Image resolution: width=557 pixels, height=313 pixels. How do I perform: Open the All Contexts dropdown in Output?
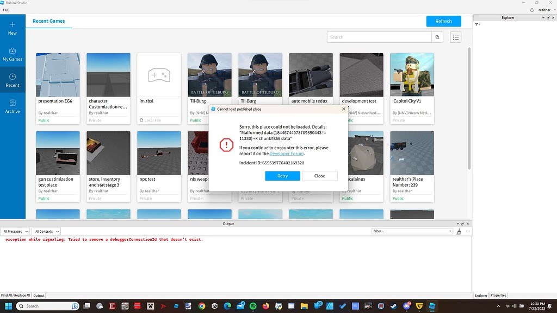point(46,231)
